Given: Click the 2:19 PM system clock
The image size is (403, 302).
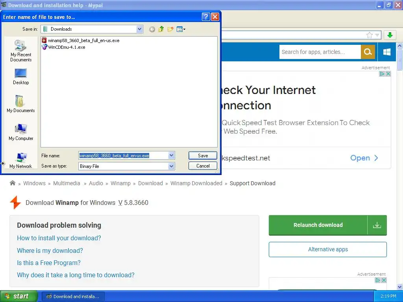Looking at the screenshot, I should [x=388, y=296].
